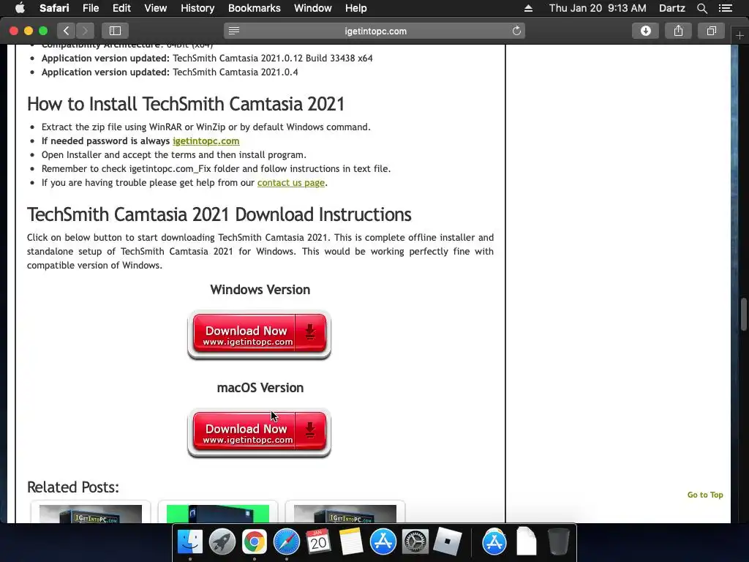Open Google Chrome from the Dock

pos(254,542)
